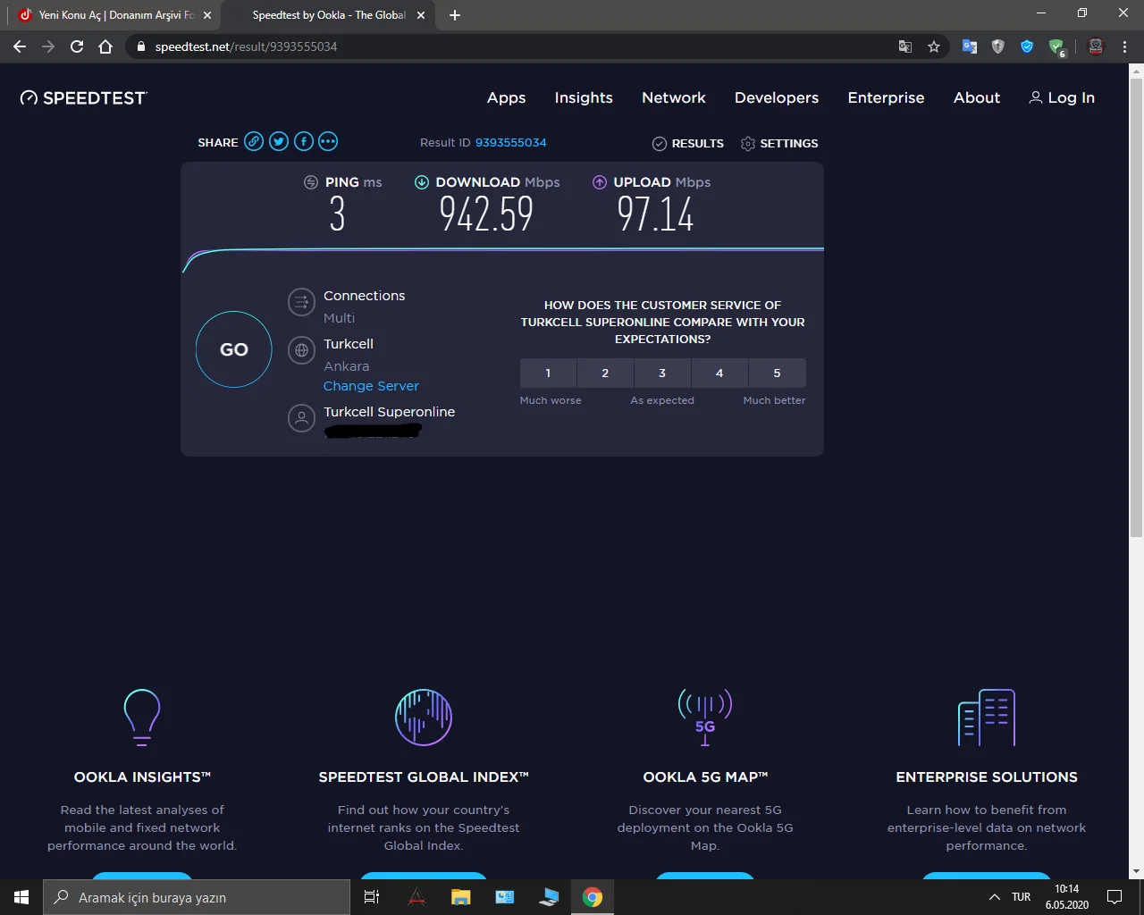Viewport: 1144px width, 915px height.
Task: Open the Windows Start menu
Action: pos(21,897)
